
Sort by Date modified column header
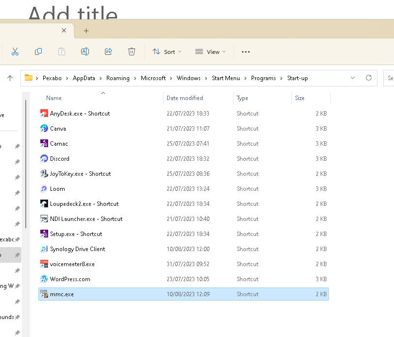coord(185,98)
